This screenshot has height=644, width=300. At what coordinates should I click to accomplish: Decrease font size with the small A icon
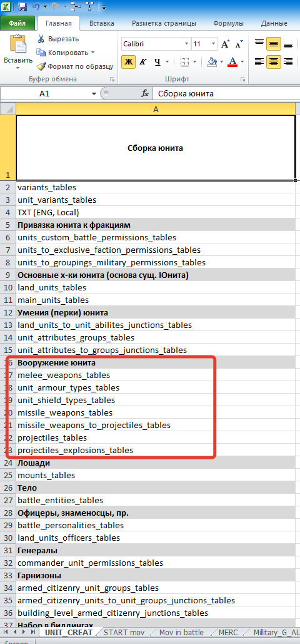click(239, 44)
